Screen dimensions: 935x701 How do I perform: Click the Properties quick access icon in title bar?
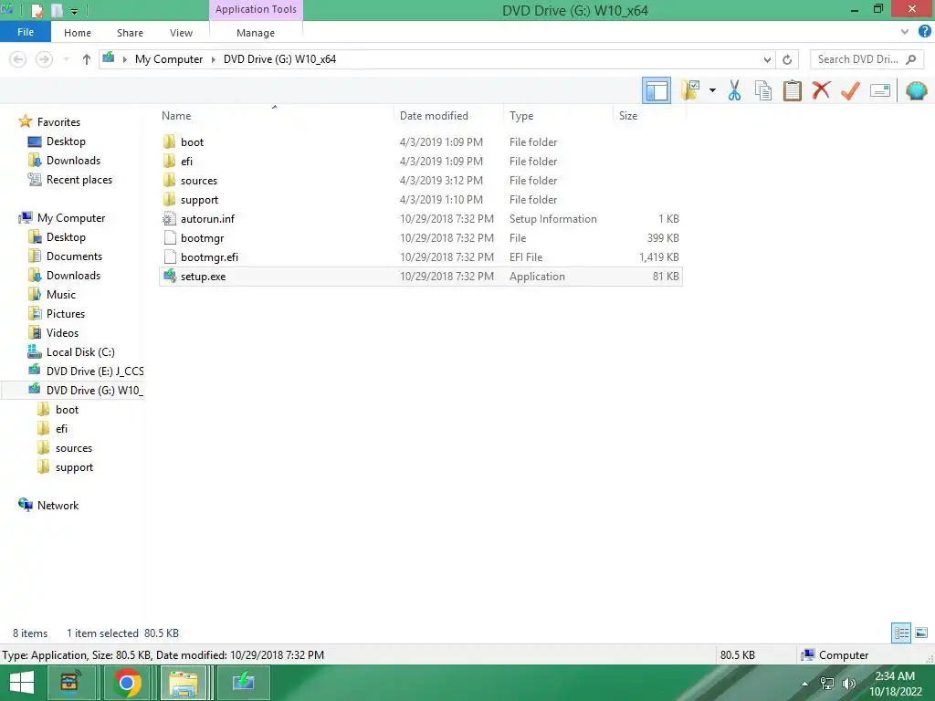coord(37,10)
